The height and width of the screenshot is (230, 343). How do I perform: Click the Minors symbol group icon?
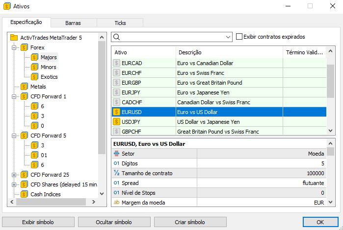click(x=34, y=67)
